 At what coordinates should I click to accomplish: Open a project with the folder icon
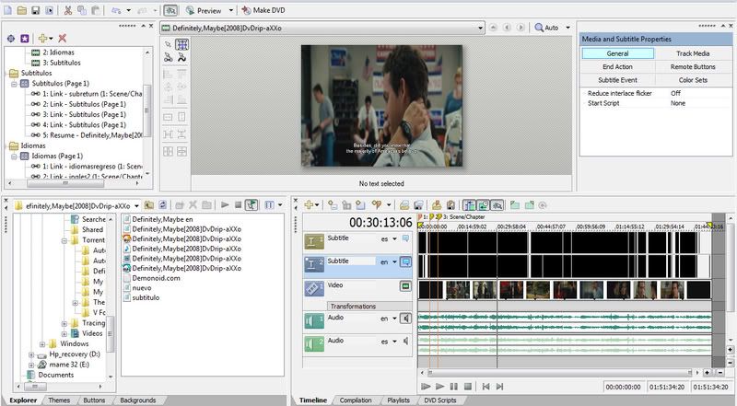coord(21,10)
